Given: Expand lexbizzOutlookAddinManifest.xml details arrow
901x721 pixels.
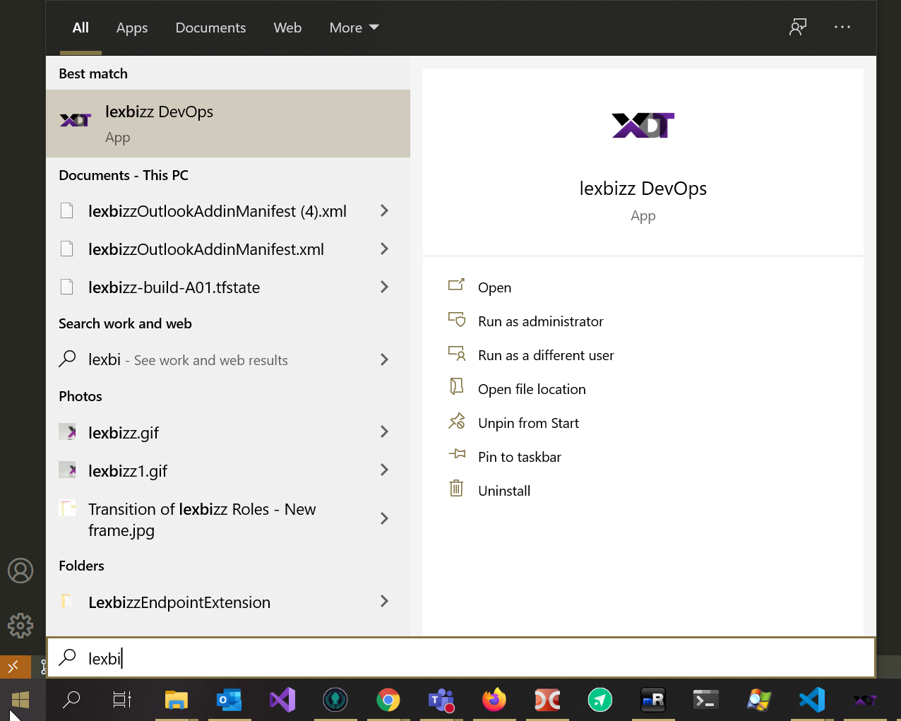Looking at the screenshot, I should (x=384, y=249).
